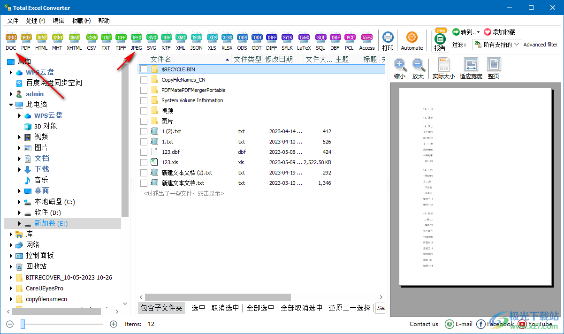Select ODT conversion icon
Viewport: 564px width, 334px height.
point(257,41)
